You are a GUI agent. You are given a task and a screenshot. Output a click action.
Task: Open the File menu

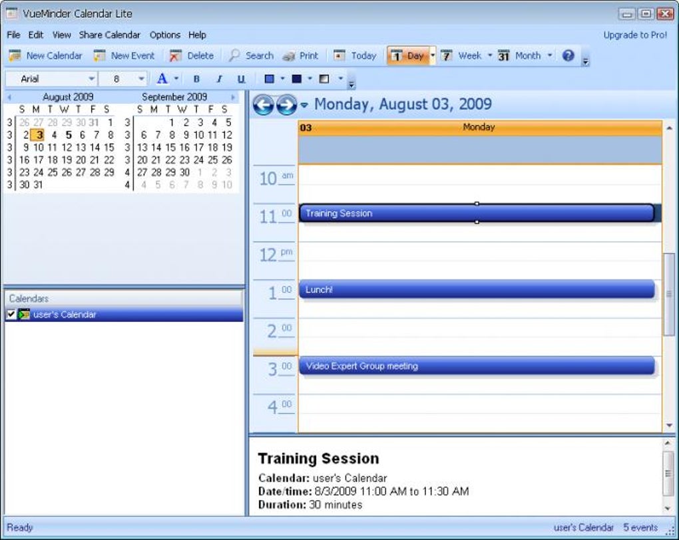13,35
